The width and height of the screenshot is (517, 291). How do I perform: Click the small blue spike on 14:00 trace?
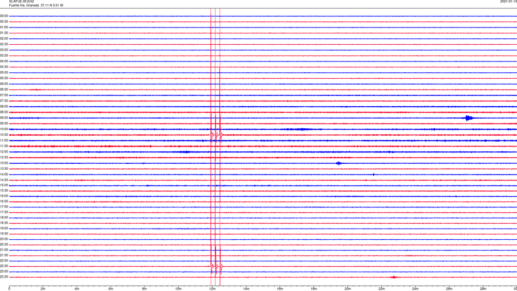tap(374, 175)
